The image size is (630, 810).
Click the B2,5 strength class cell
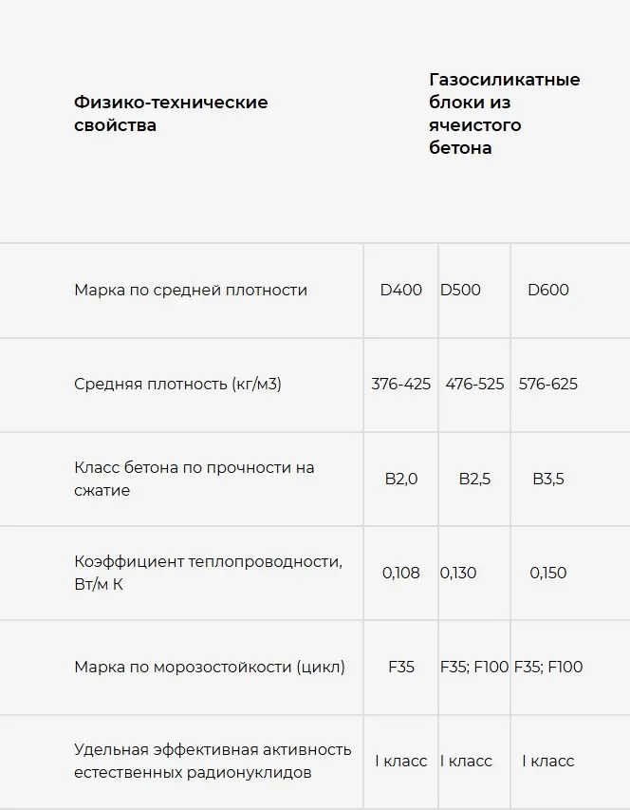(x=474, y=480)
